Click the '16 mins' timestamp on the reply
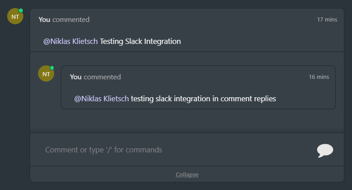The width and height of the screenshot is (352, 190). 319,77
